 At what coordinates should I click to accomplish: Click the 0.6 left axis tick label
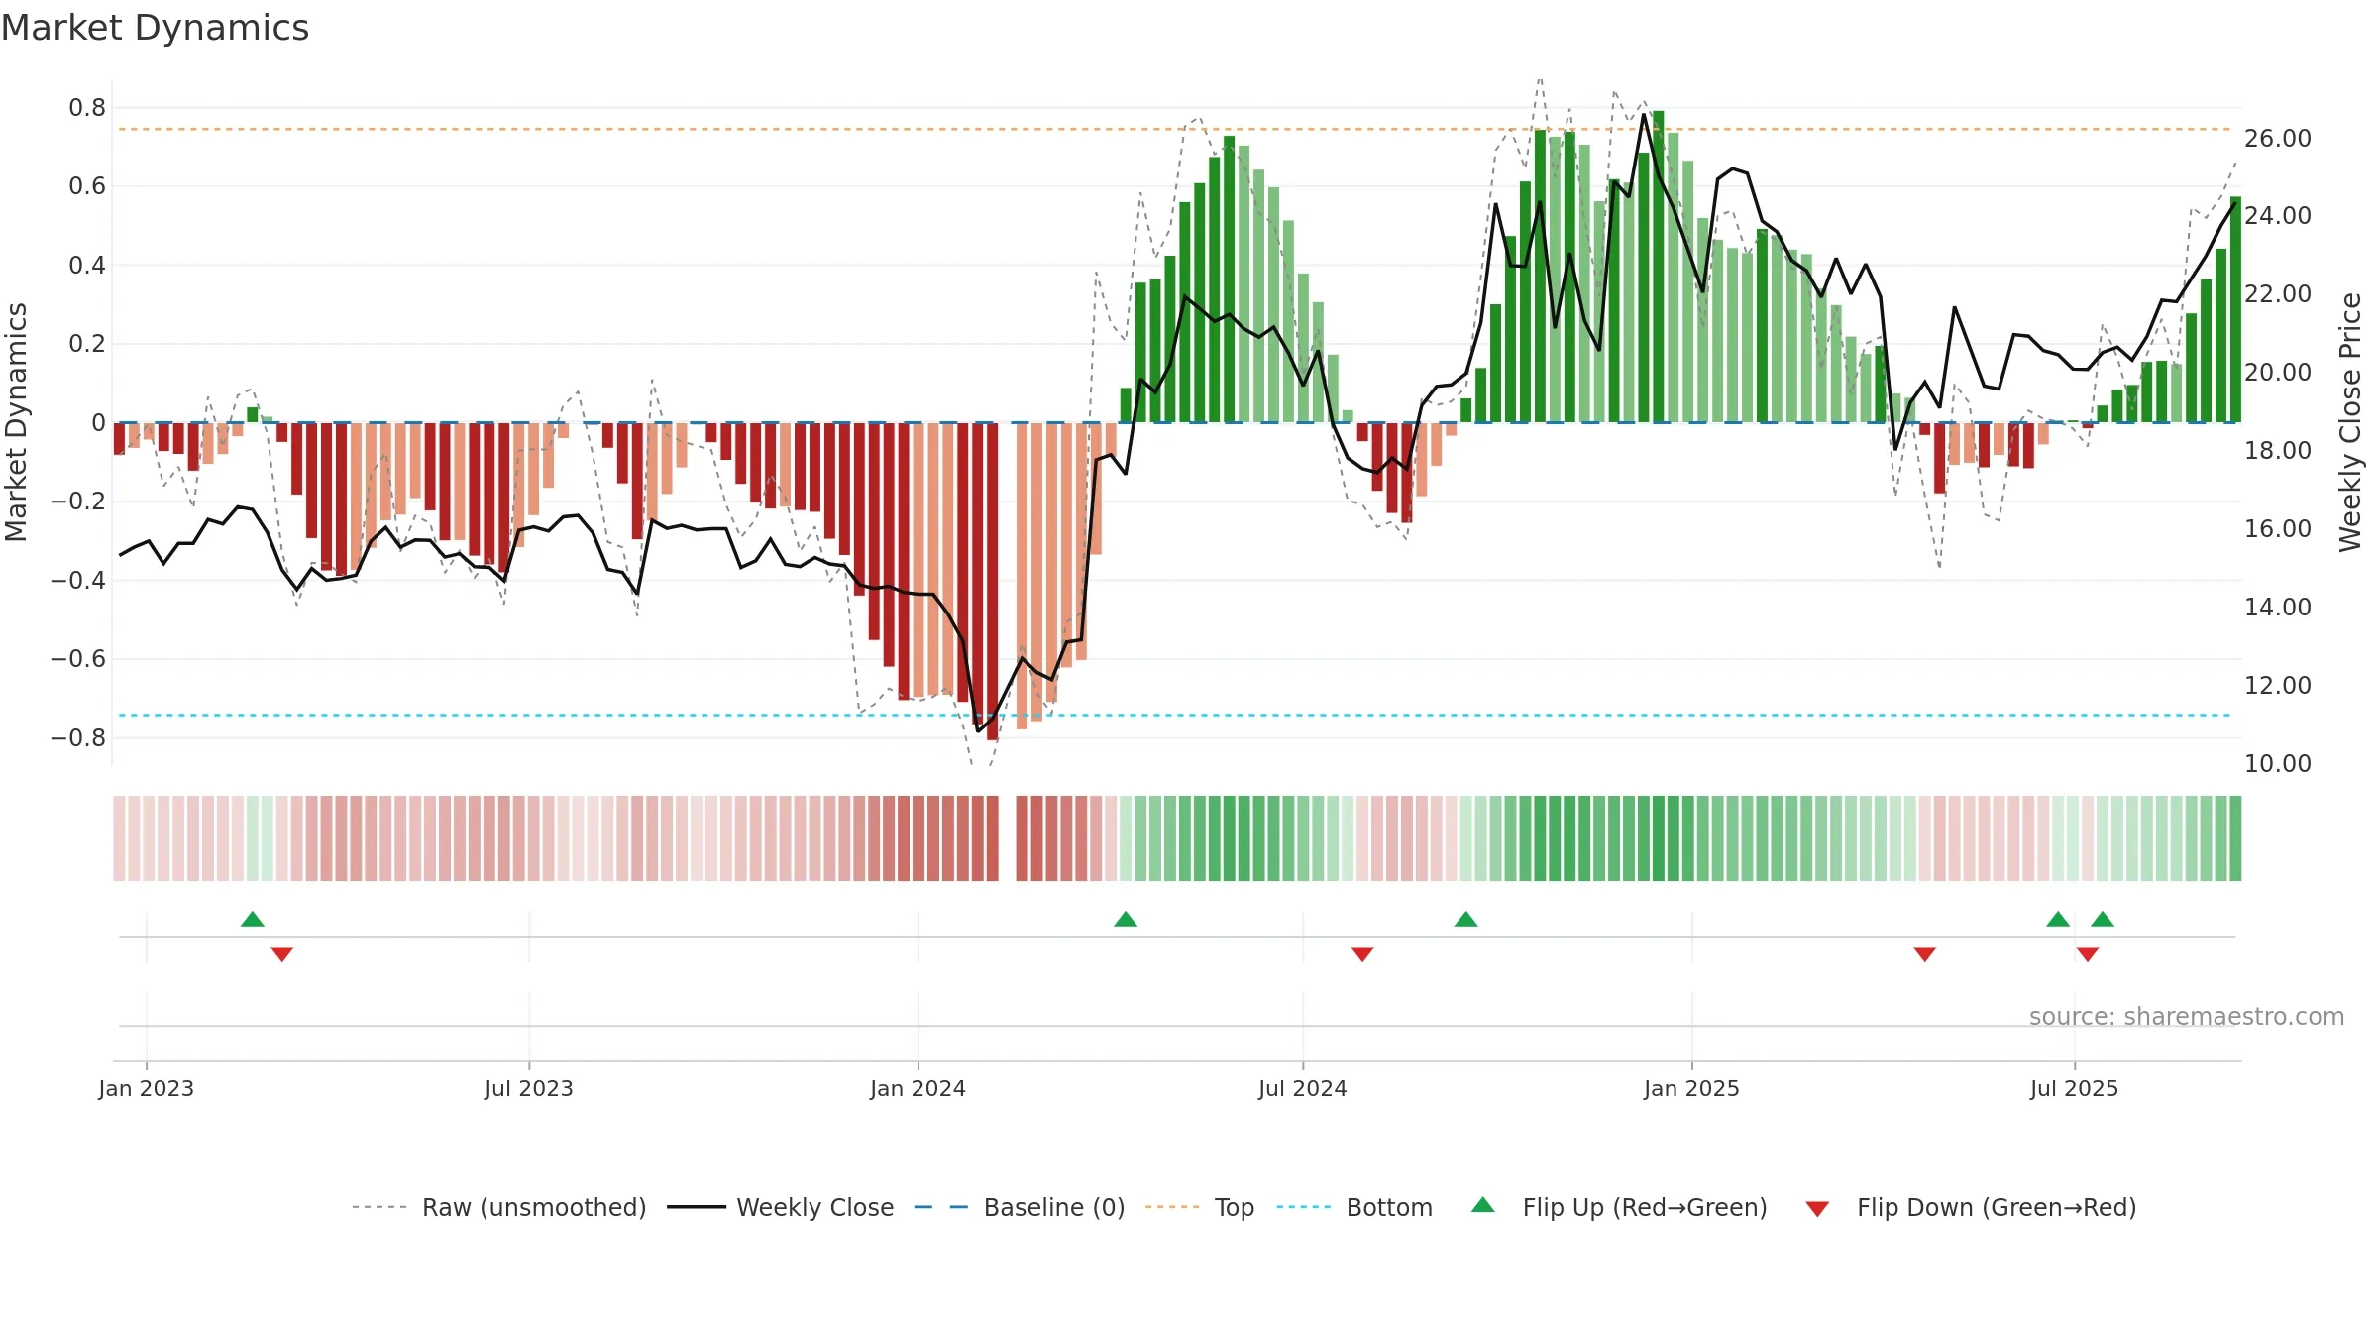pos(87,186)
